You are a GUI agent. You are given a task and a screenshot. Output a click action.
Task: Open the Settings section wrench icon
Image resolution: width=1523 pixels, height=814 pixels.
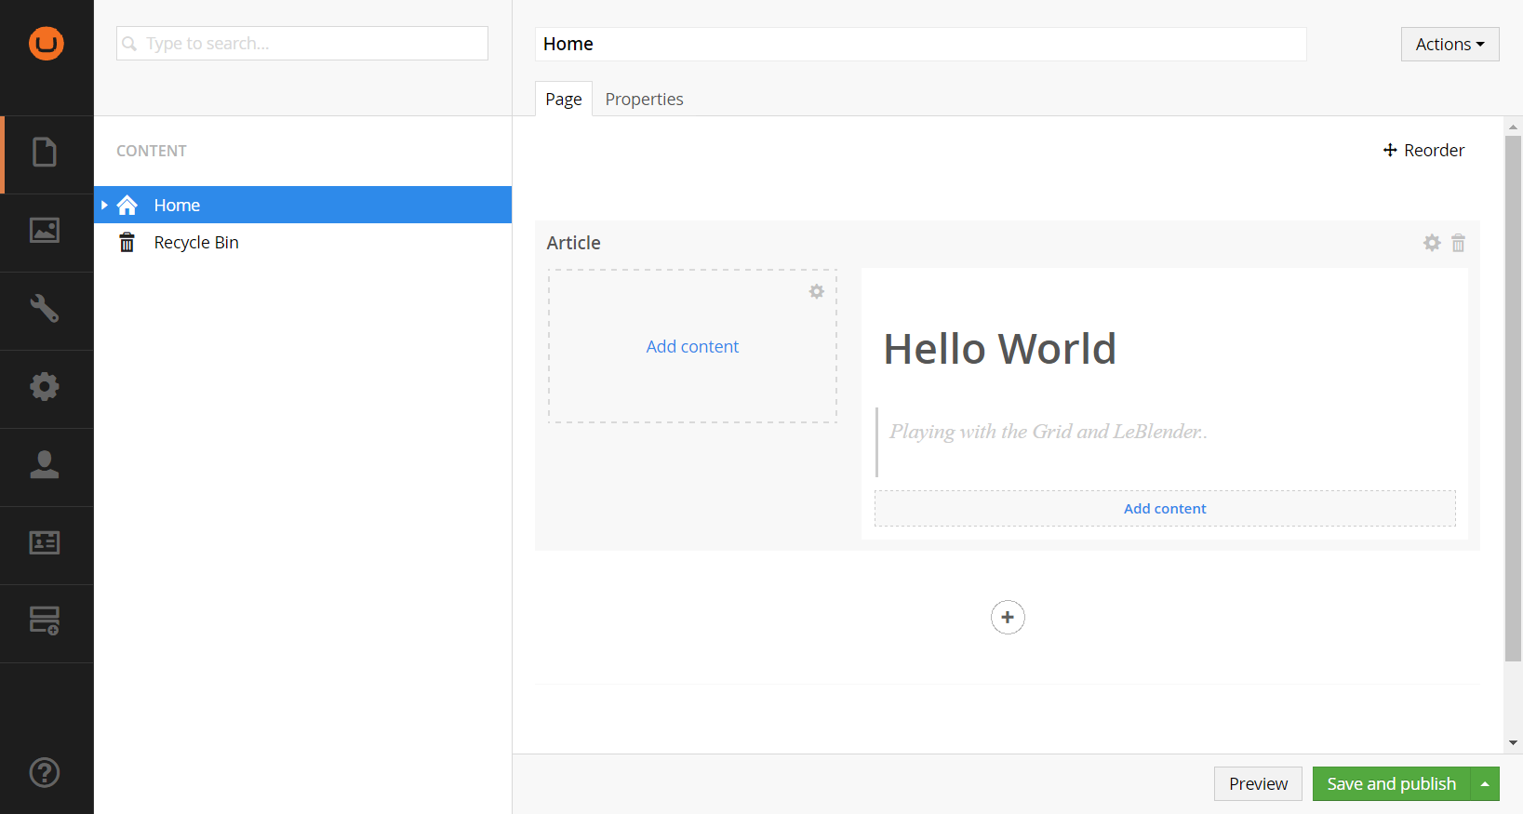(45, 308)
